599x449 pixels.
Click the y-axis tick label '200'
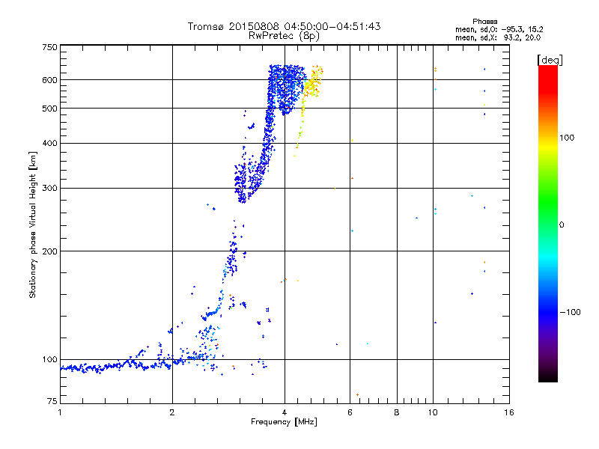[x=49, y=251]
